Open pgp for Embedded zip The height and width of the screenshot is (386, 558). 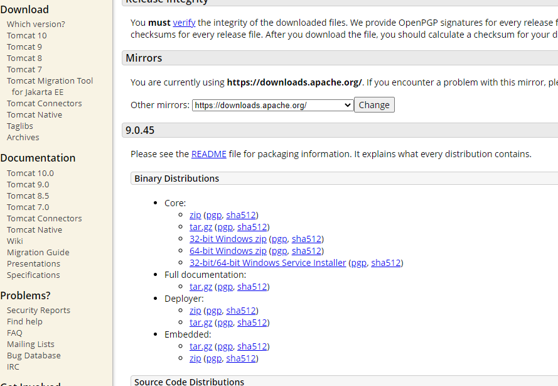click(214, 358)
